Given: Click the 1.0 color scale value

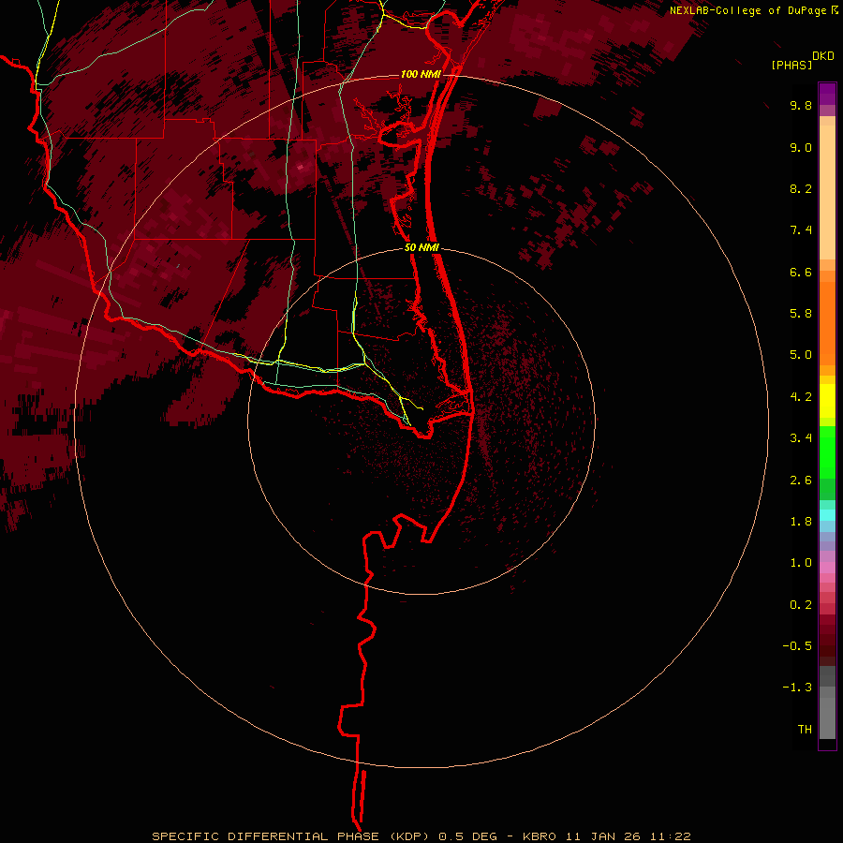Looking at the screenshot, I should click(x=801, y=563).
